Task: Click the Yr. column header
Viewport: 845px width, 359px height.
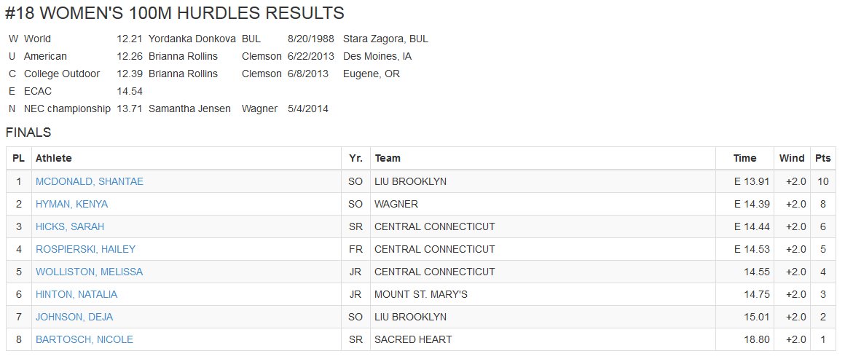Action: pyautogui.click(x=355, y=159)
